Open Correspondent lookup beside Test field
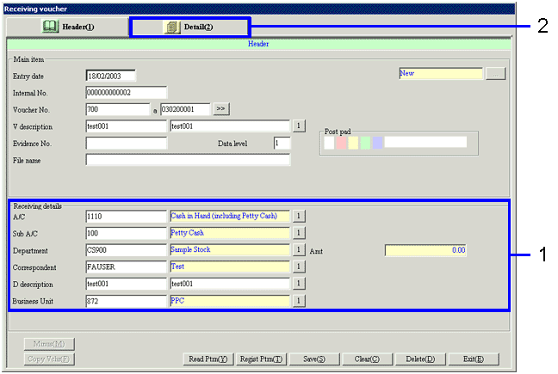The width and height of the screenshot is (558, 374). tap(300, 267)
